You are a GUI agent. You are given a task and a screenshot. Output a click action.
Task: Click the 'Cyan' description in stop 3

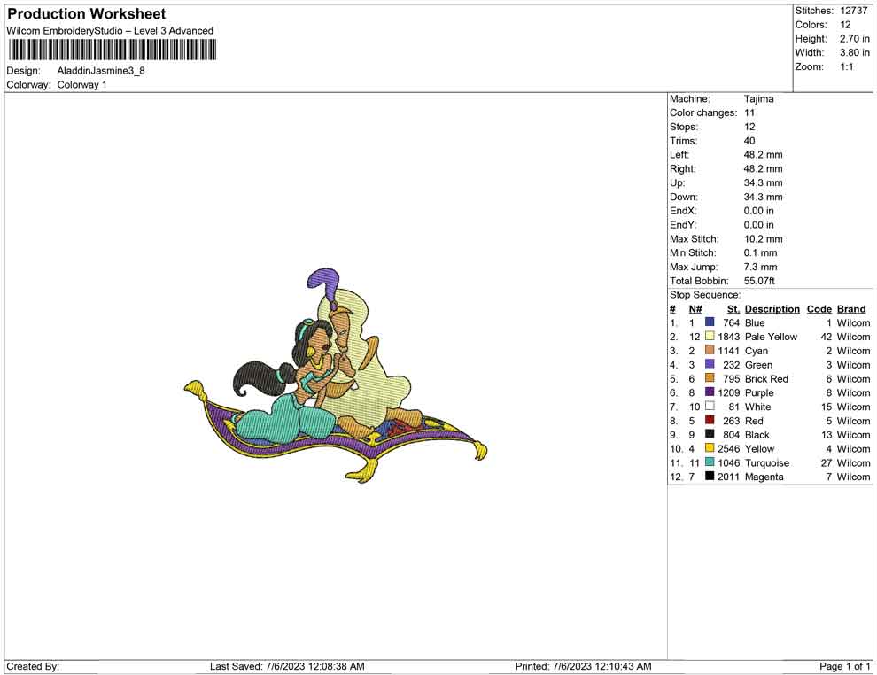click(x=757, y=351)
